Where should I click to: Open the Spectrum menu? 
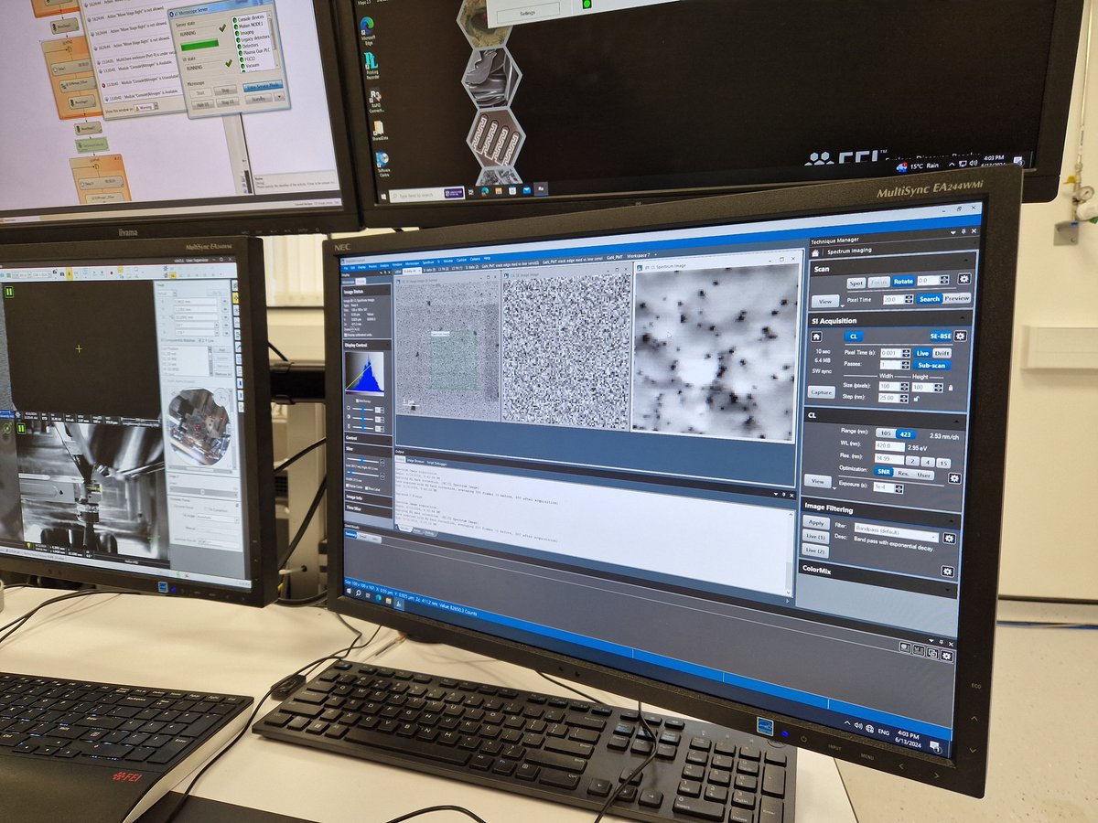(x=428, y=262)
